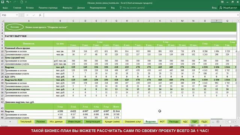Click the 4 330 first-year revenue cell in row 44

(x=60, y=111)
